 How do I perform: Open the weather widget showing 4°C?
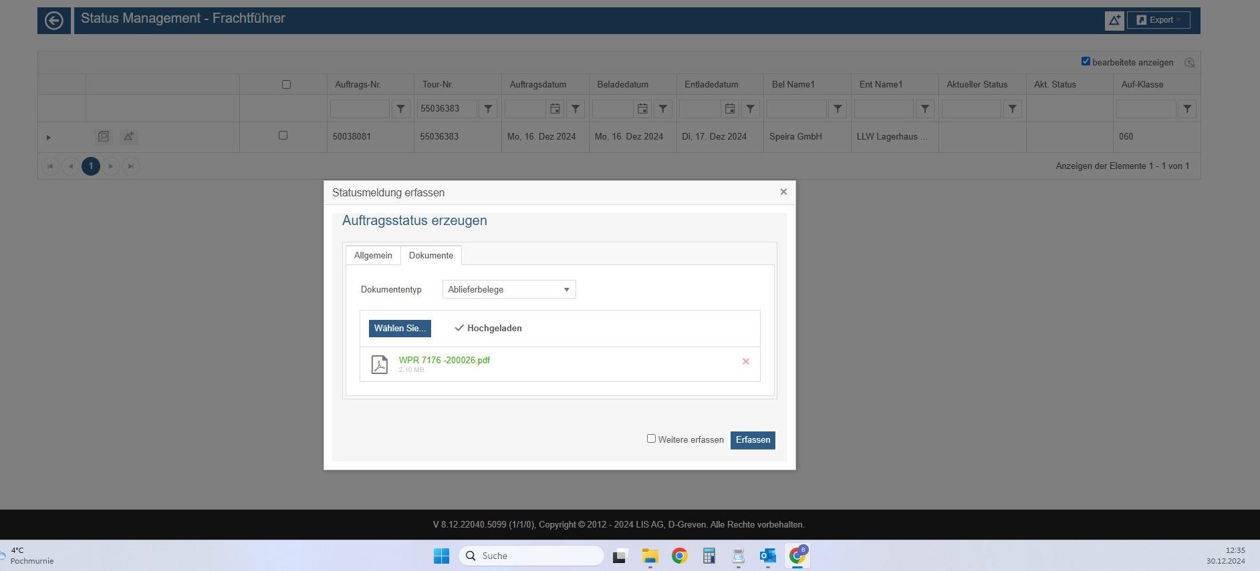click(28, 556)
